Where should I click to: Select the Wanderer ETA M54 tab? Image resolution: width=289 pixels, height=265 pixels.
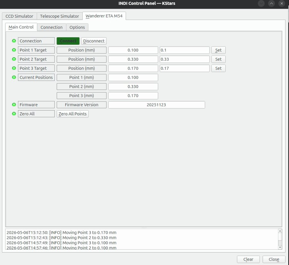(104, 16)
